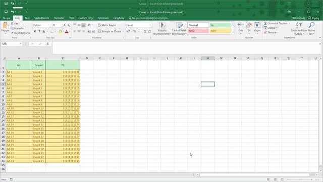Open Sırala ve Filtre Uygula

299,28
